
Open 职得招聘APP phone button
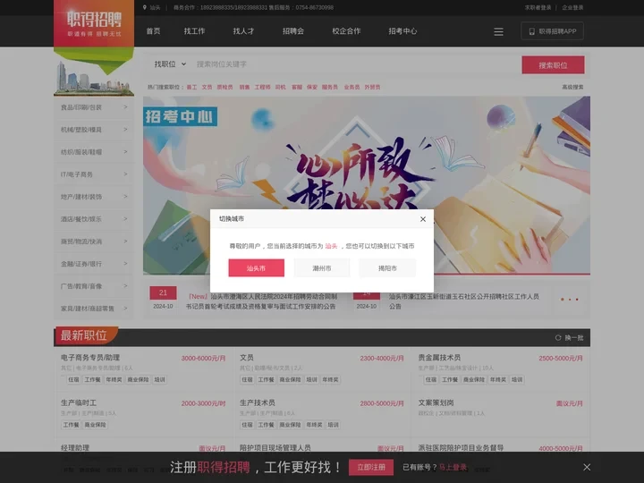coord(553,31)
